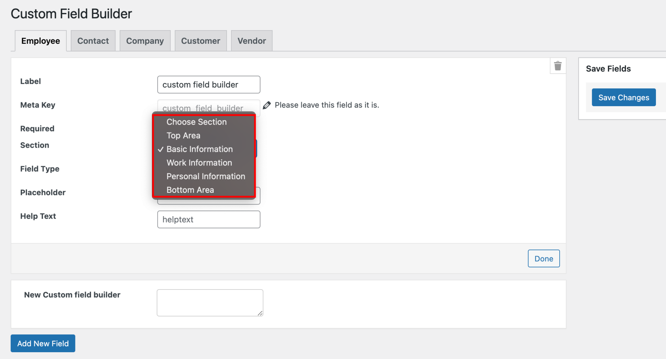Click the 'Field Type' label
This screenshot has height=359, width=666.
tap(40, 169)
